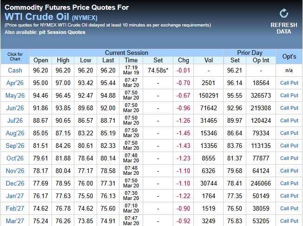Open the Mar'27 contract chart
The height and width of the screenshot is (226, 303).
(15, 221)
